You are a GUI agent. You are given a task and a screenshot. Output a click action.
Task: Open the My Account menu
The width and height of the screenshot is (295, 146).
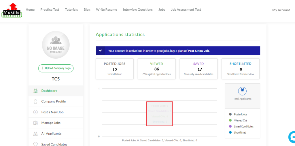coord(281,10)
